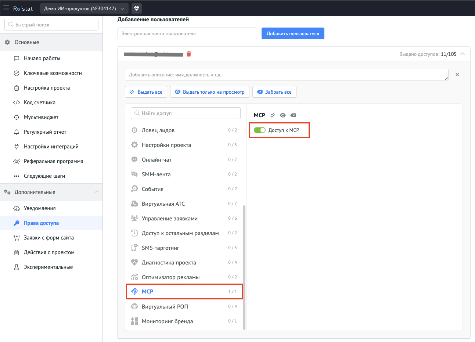Click the user description text area
The width and height of the screenshot is (475, 342).
point(287,75)
